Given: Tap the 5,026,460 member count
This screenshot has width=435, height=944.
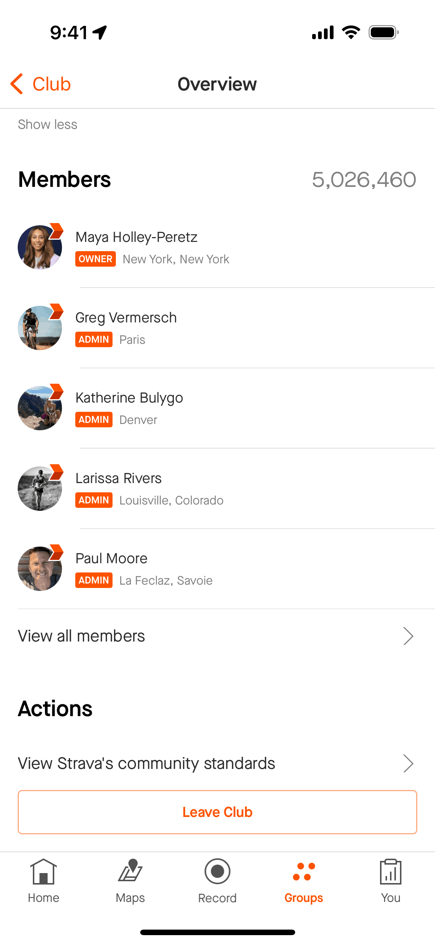Looking at the screenshot, I should tap(364, 180).
